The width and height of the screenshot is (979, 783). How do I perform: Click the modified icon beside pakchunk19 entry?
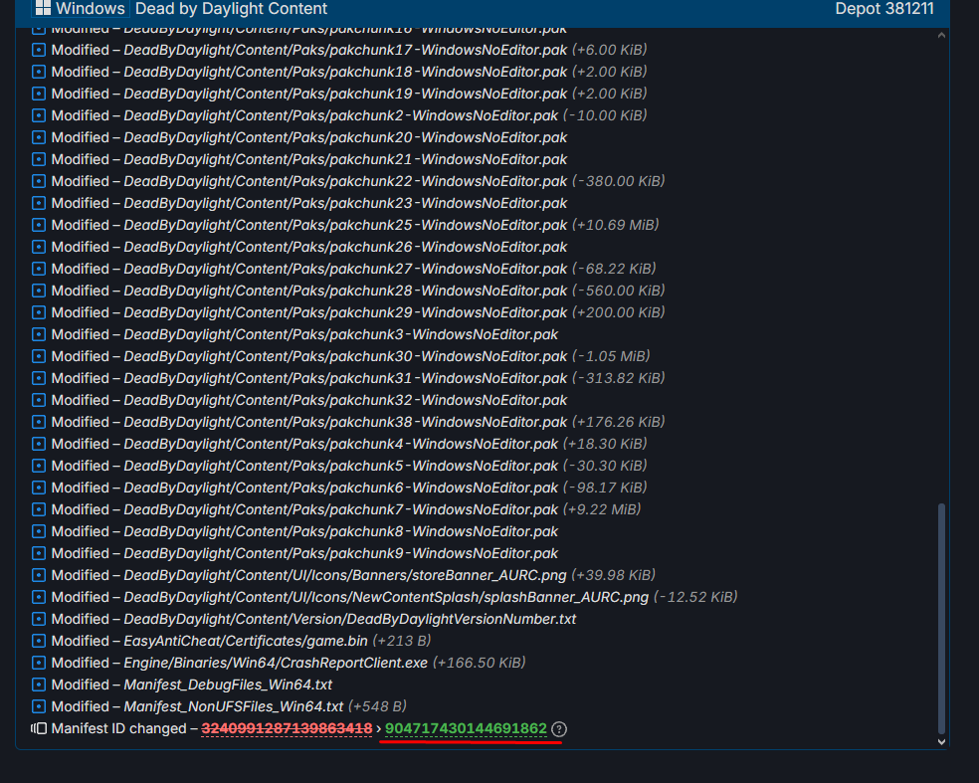[39, 94]
